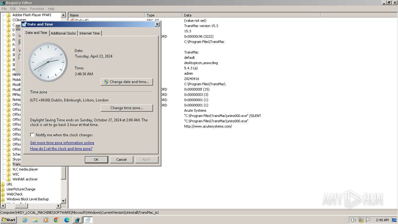Open the File menu in Registry Editor
398x224 pixels.
click(x=4, y=9)
